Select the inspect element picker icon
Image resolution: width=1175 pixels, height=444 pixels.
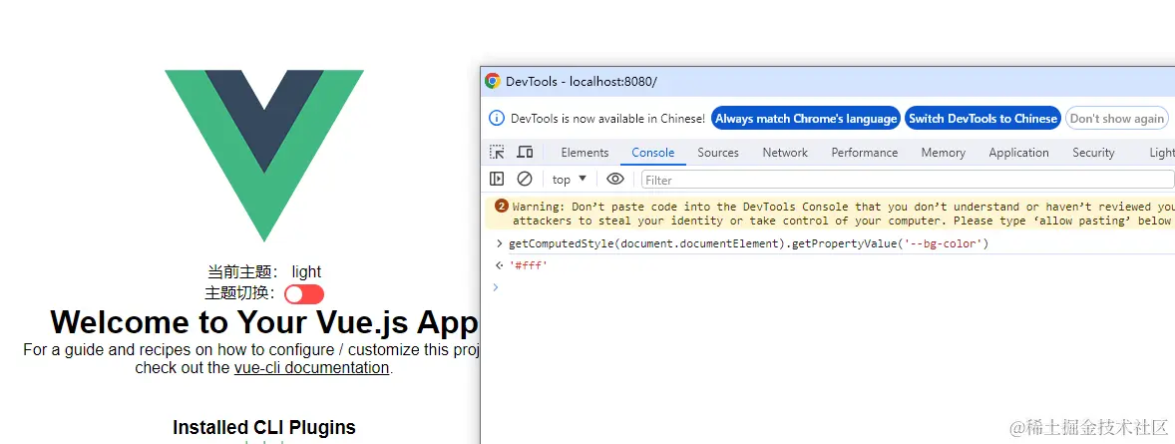point(497,153)
